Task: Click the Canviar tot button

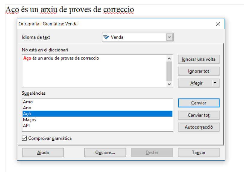Action: 199,115
